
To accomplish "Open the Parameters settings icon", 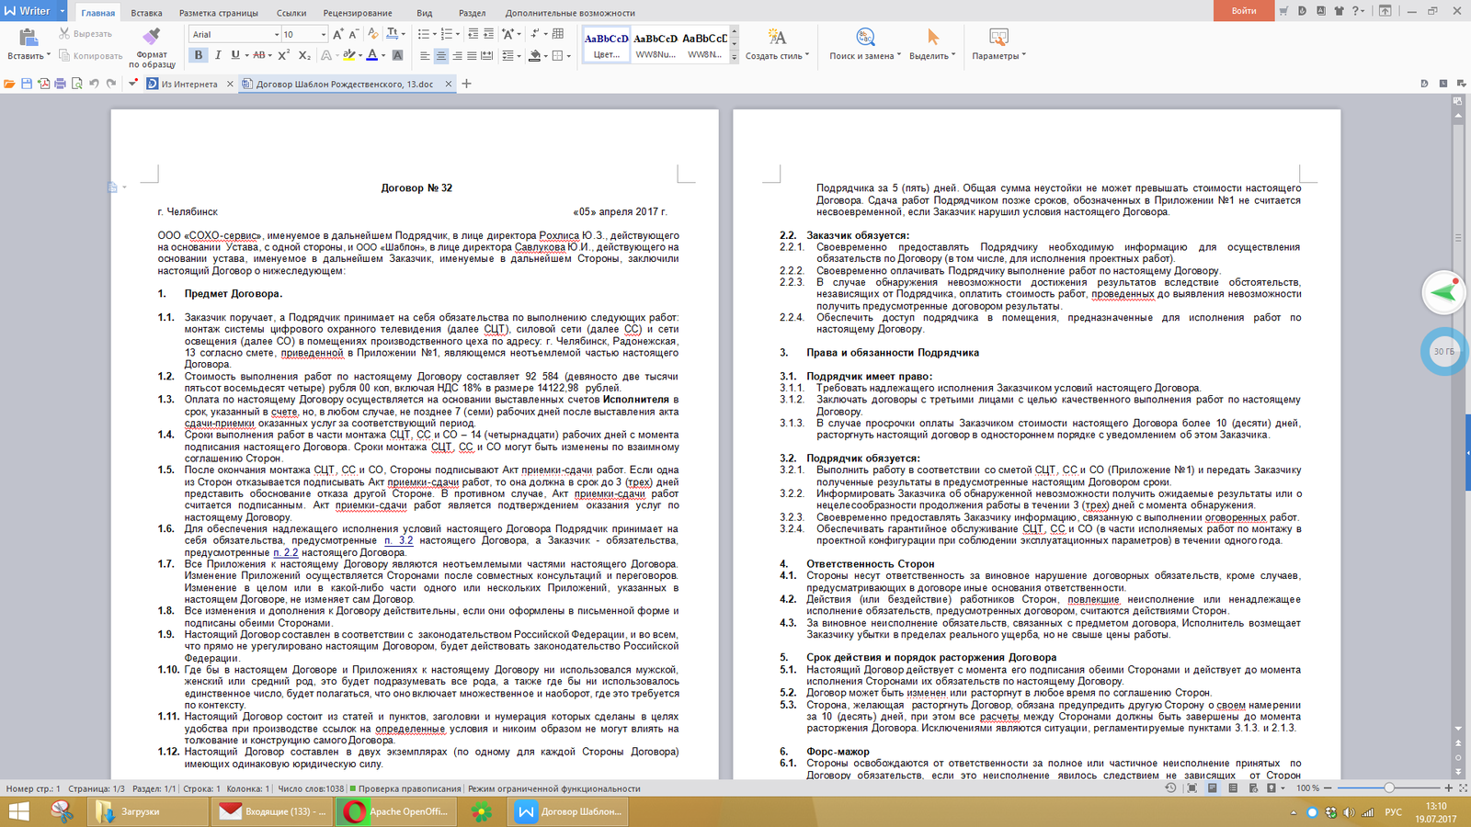I will (998, 37).
